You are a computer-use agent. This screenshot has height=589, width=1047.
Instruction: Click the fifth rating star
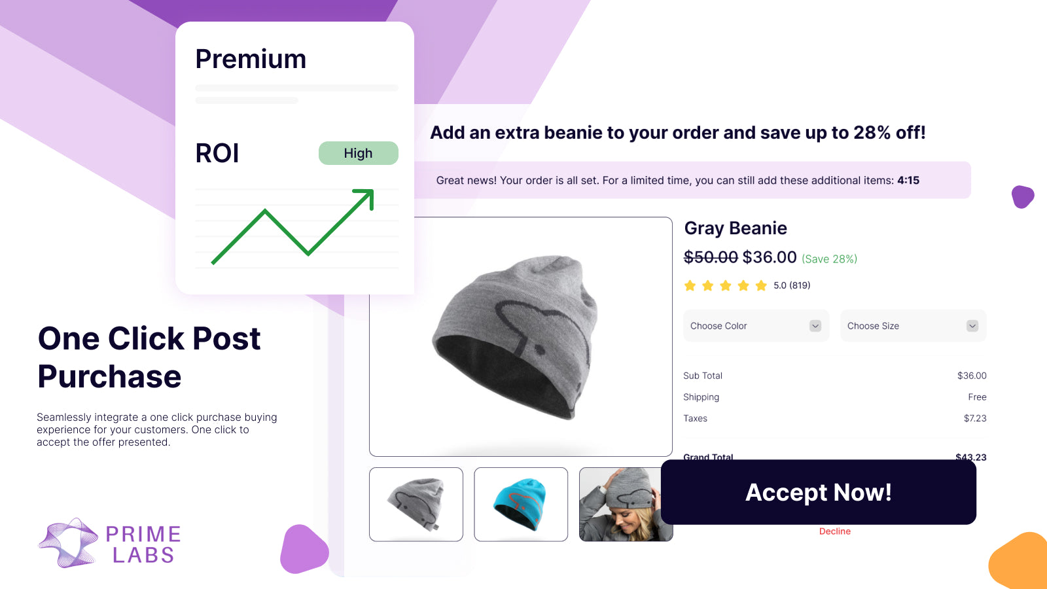(x=761, y=285)
